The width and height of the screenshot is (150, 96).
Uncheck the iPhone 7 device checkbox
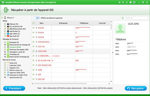2,18
